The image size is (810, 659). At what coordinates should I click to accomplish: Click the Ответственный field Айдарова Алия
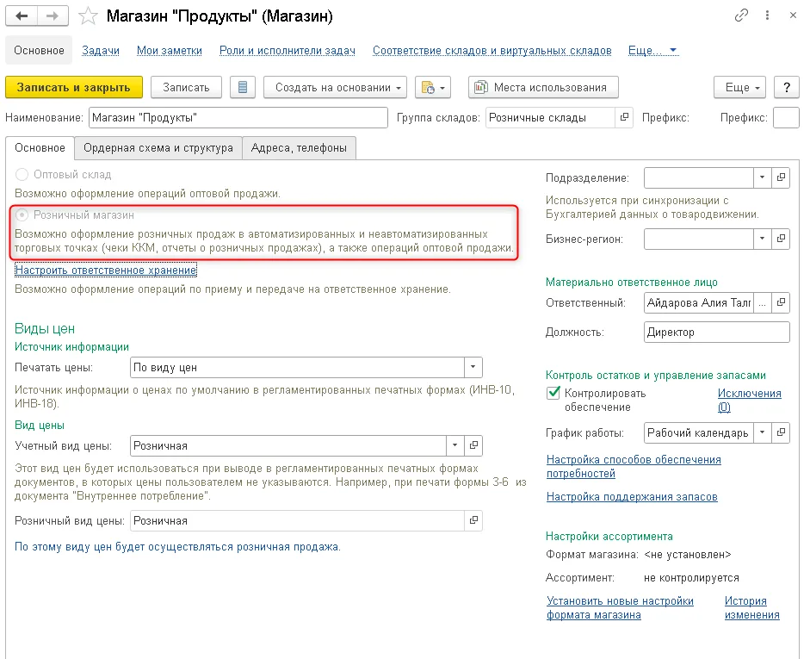698,302
